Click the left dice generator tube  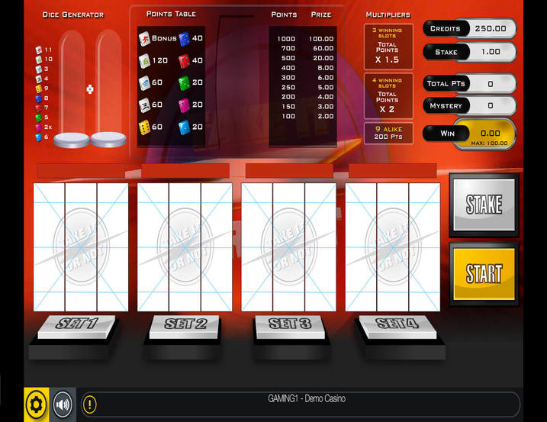(72, 89)
